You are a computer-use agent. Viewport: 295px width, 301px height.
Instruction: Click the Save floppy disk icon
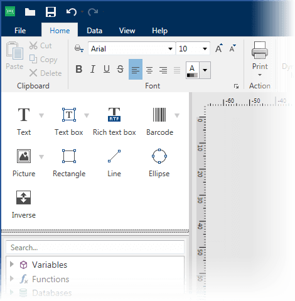click(51, 12)
